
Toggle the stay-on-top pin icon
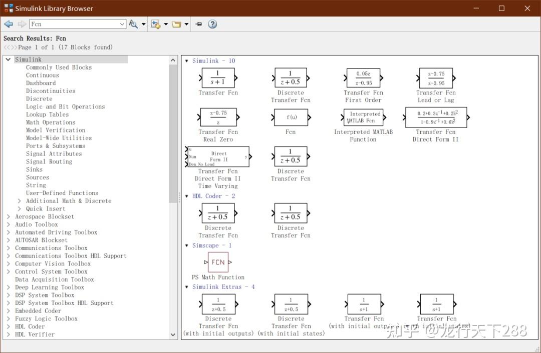[x=199, y=24]
